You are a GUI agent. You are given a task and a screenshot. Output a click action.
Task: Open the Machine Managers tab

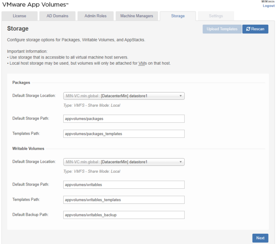[137, 16]
